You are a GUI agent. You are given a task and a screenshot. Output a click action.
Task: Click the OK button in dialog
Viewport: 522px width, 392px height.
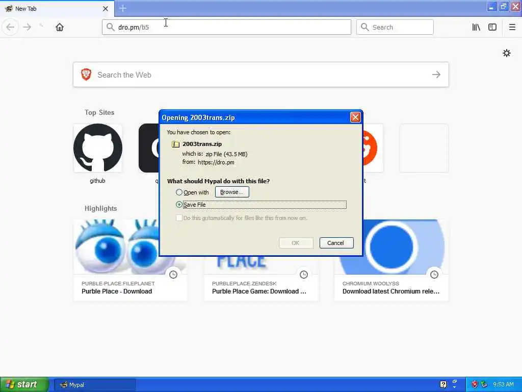(296, 243)
